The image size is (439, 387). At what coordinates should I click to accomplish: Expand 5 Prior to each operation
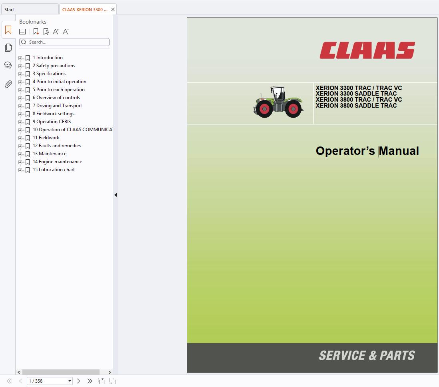(20, 90)
